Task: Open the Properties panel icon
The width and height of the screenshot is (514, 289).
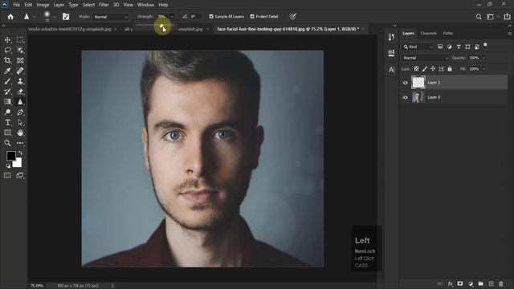Action: pyautogui.click(x=391, y=53)
